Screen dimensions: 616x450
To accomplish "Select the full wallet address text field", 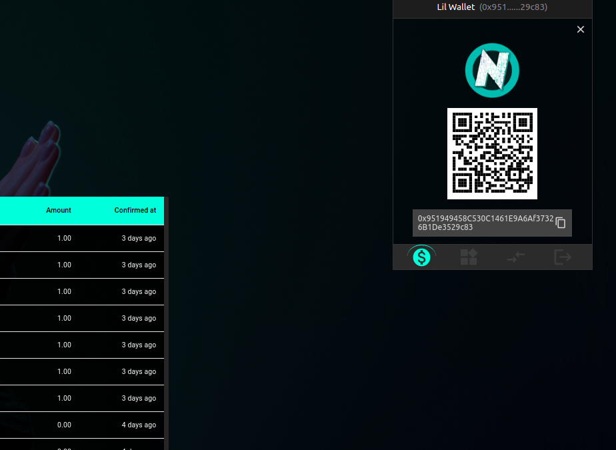I will [x=483, y=223].
